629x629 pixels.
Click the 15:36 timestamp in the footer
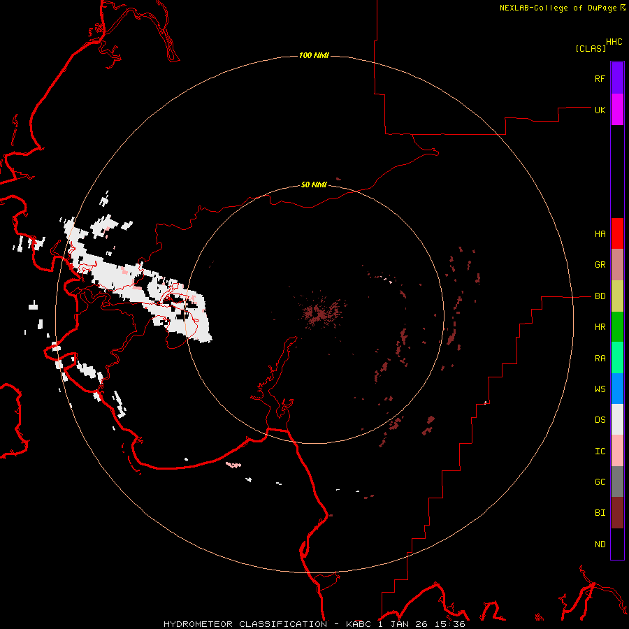pyautogui.click(x=451, y=624)
